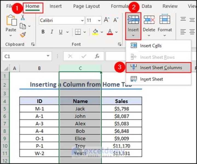Toggle Italic formatting
The width and height of the screenshot is (197, 164).
point(52,32)
